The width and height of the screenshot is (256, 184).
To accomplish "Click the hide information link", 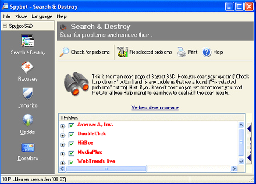I will coord(155,108).
